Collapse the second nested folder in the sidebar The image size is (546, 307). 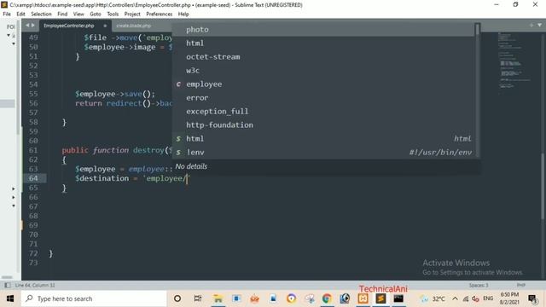[x=14, y=43]
